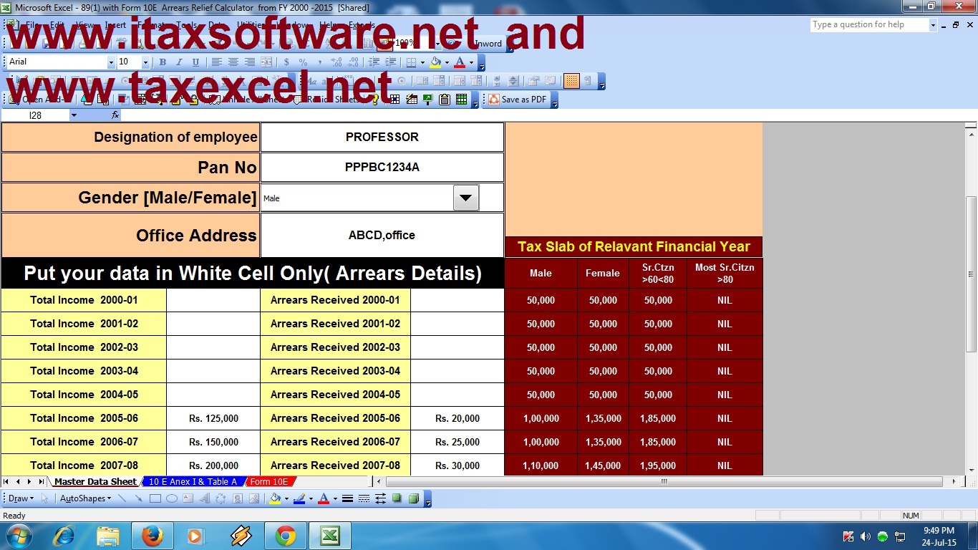
Task: Align text right
Action: click(x=249, y=62)
